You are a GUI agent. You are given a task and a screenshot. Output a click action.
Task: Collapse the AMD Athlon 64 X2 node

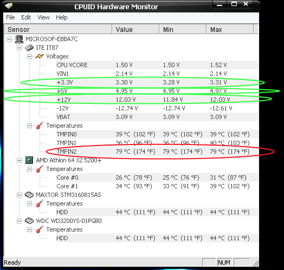pyautogui.click(x=19, y=160)
